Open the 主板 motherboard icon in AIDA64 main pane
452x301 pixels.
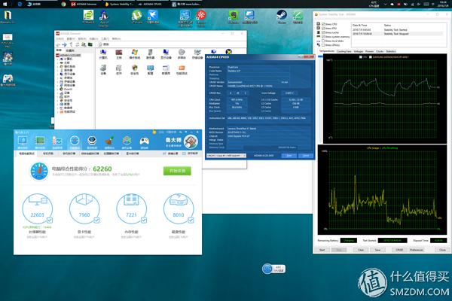[x=119, y=53]
